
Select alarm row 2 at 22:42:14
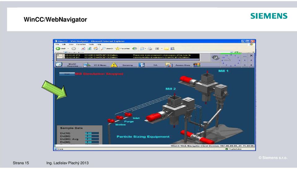pos(128,57)
